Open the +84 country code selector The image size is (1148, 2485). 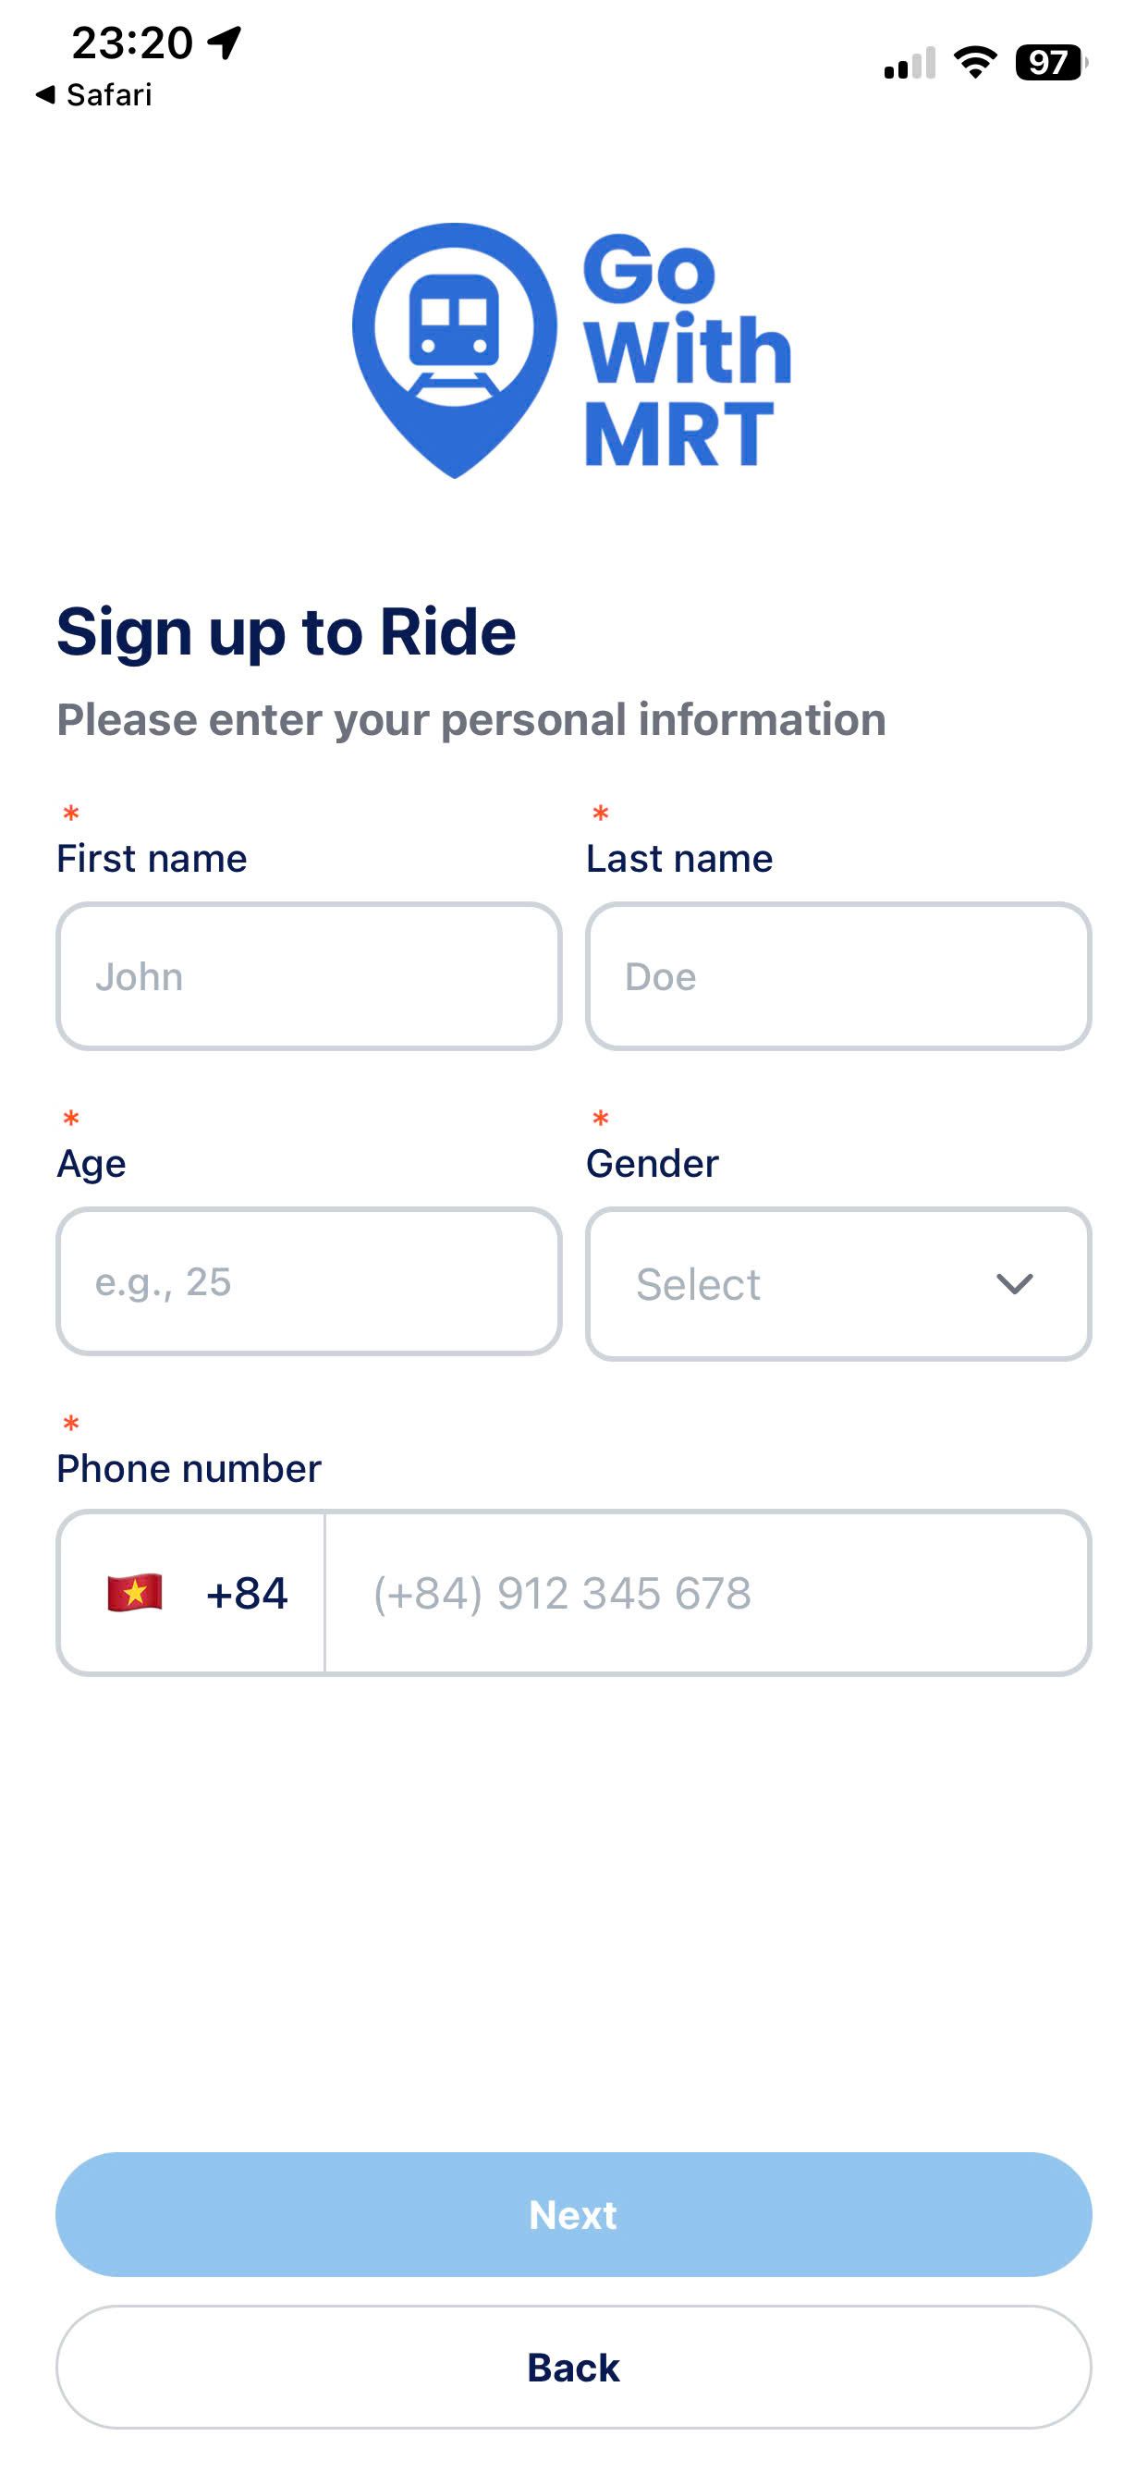pyautogui.click(x=193, y=1593)
